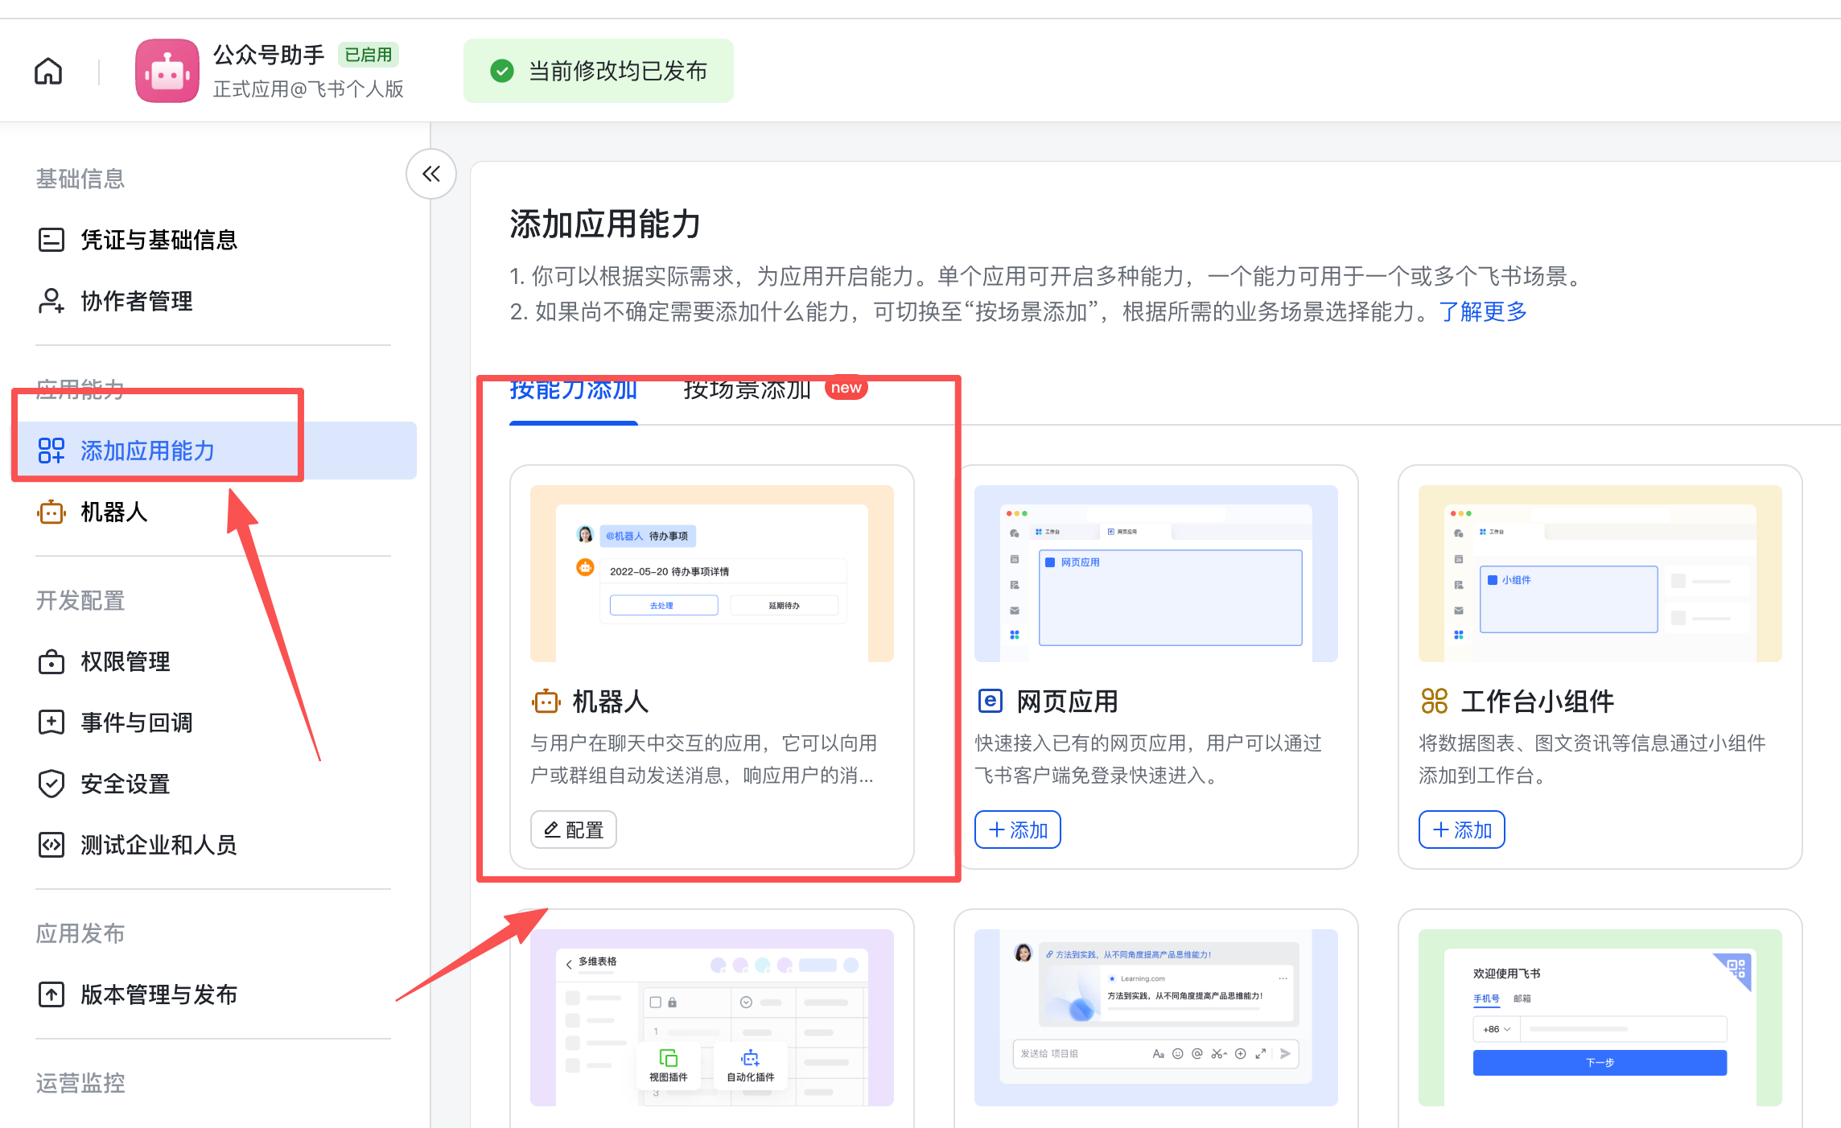Click the orange 机器人 icon in sidebar
This screenshot has width=1841, height=1128.
click(51, 512)
